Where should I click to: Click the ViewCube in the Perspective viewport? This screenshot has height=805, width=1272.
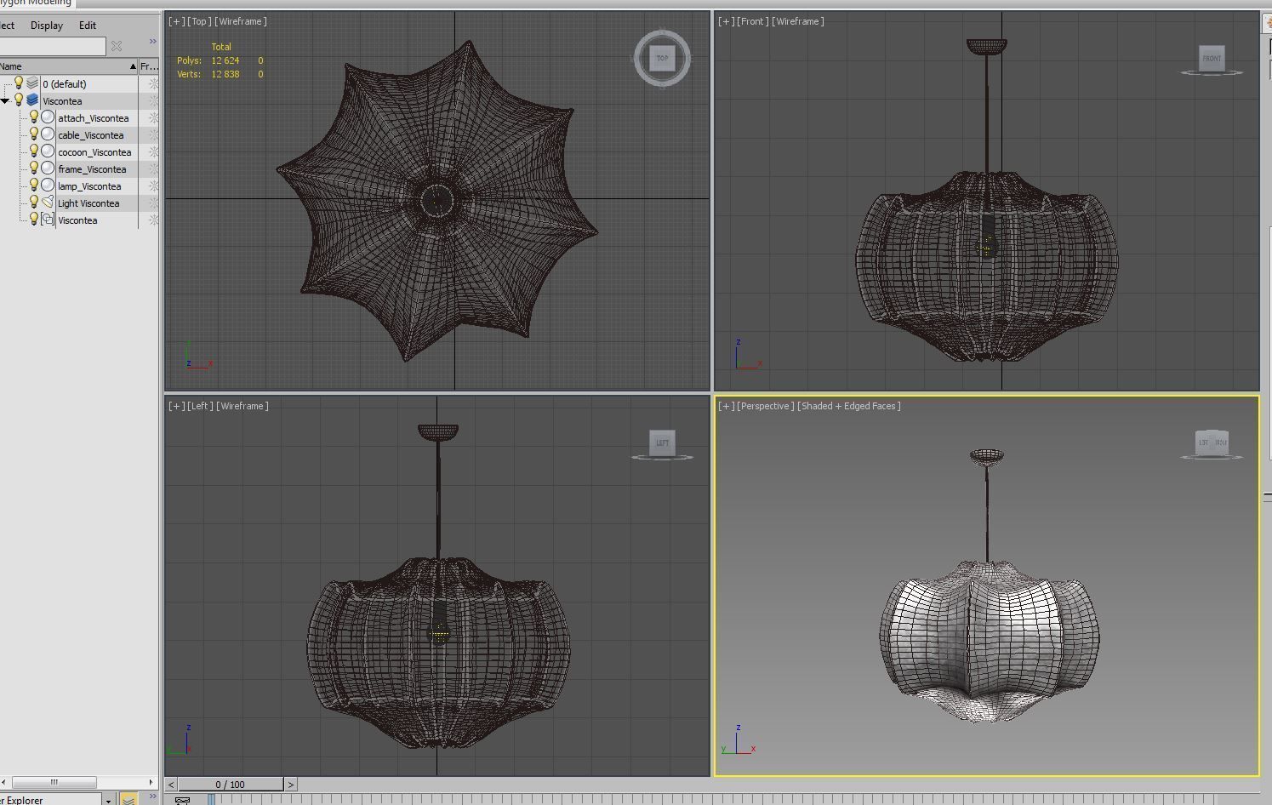(1212, 442)
